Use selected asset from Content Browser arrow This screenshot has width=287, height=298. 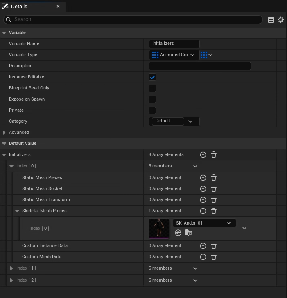pos(178,233)
